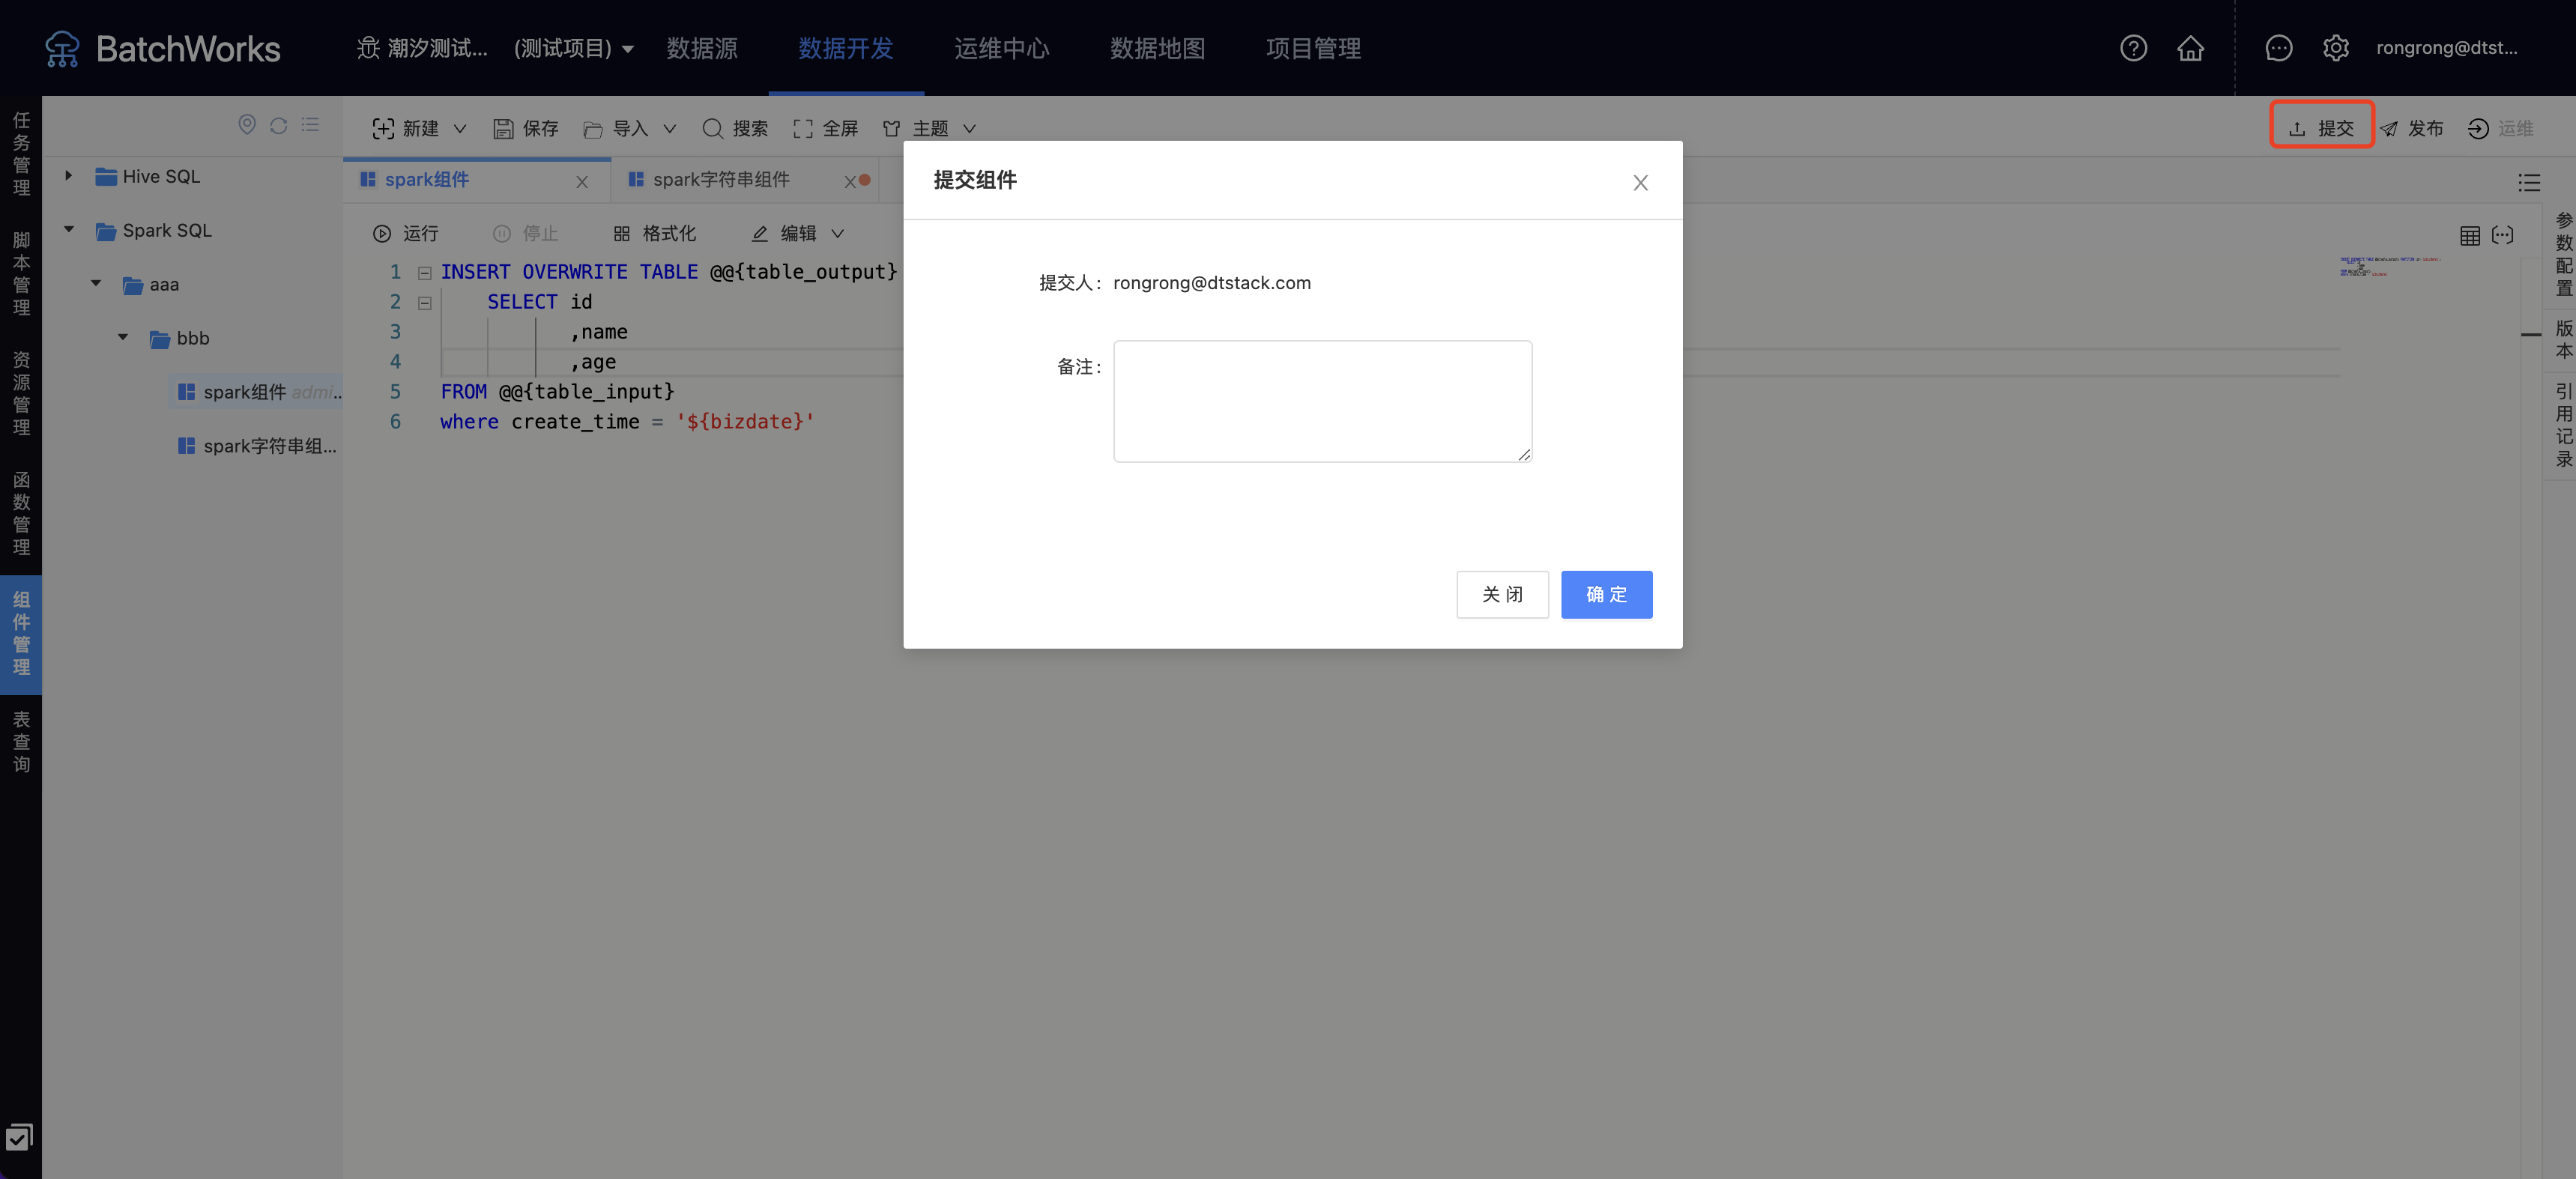Click the Publish (发布) button
2576x1179 pixels.
(x=2411, y=128)
